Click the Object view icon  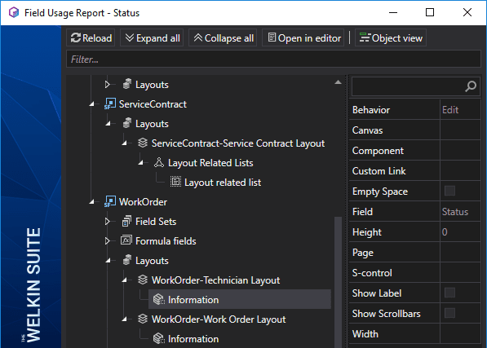(365, 37)
